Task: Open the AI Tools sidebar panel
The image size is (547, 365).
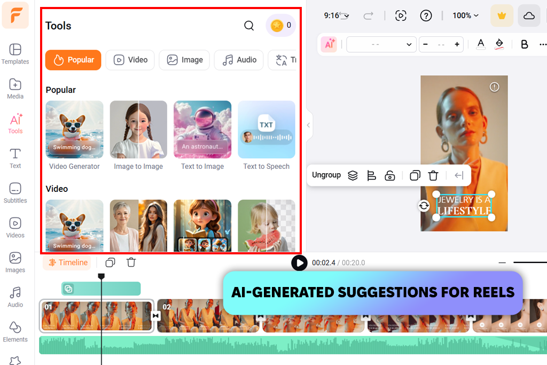Action: coord(15,124)
